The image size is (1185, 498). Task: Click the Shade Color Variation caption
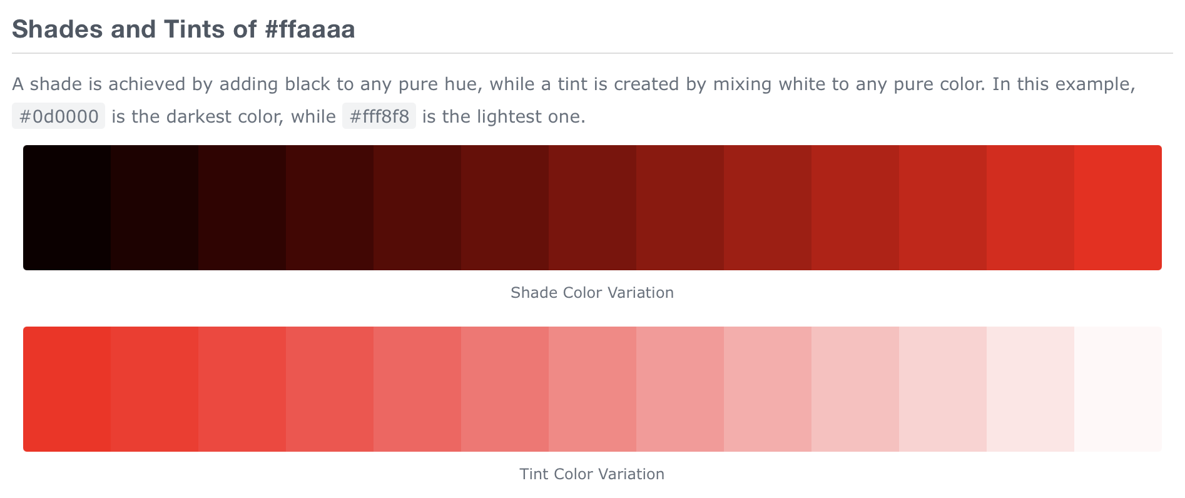[x=592, y=293]
